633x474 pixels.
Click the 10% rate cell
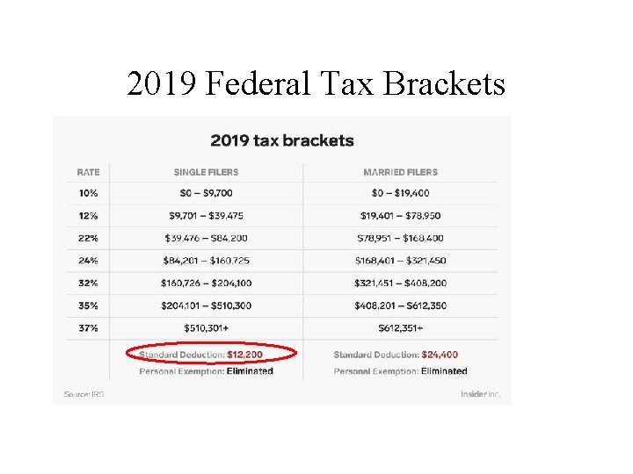(x=88, y=193)
